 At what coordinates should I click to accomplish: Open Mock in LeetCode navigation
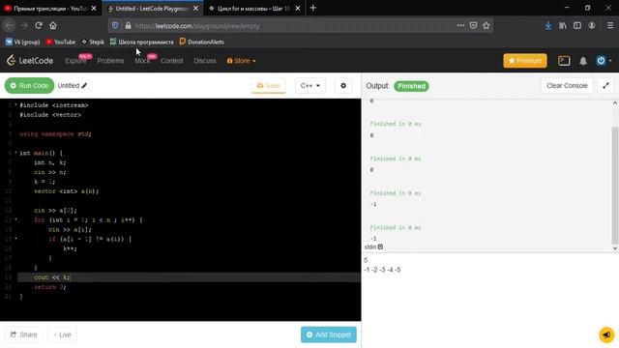click(x=142, y=61)
